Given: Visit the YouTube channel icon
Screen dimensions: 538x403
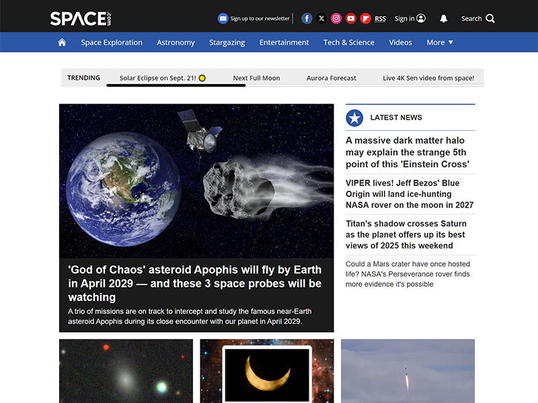Looking at the screenshot, I should 350,18.
